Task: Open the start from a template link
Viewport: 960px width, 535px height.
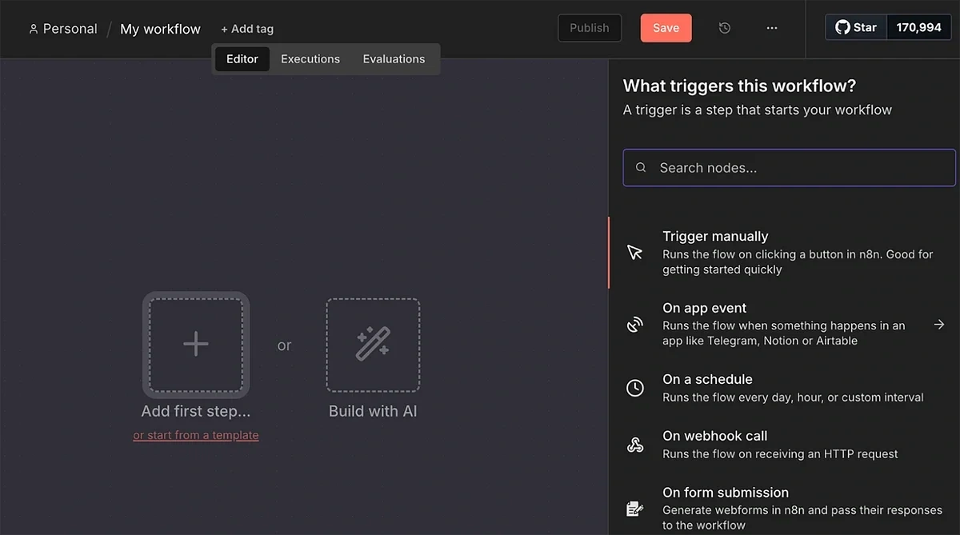Action: tap(195, 434)
